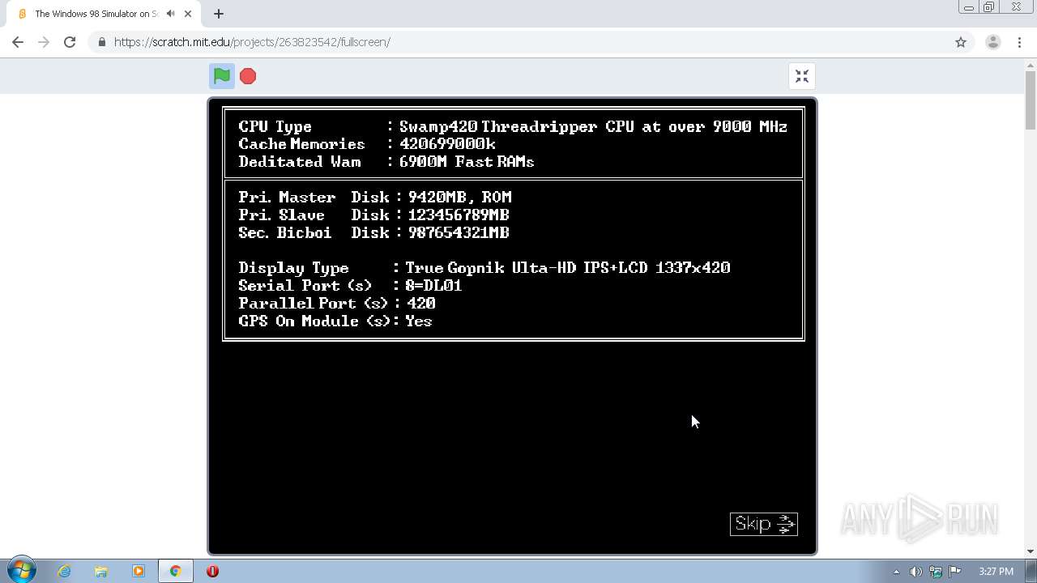Click the 'Display Type' row
This screenshot has height=583, width=1037.
[484, 268]
